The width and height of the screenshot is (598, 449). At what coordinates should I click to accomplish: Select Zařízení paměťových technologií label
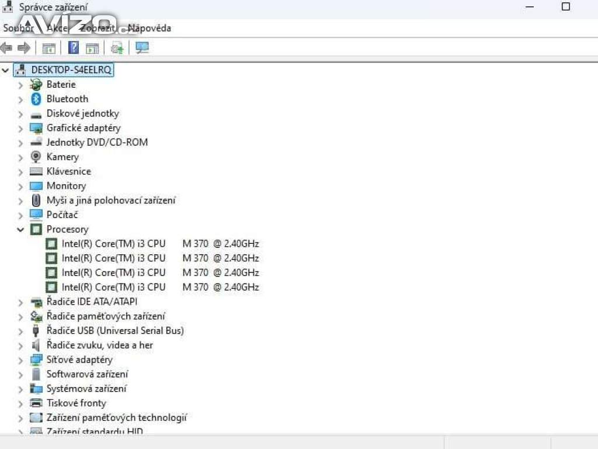click(117, 417)
